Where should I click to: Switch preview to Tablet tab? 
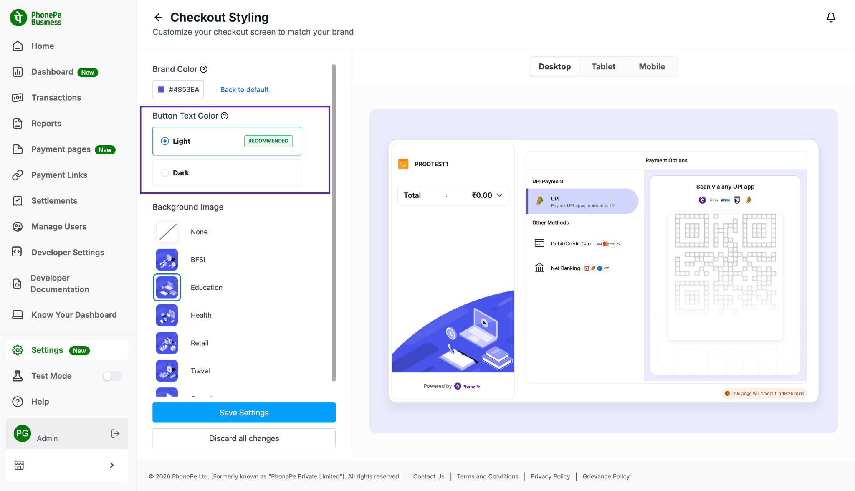(x=603, y=67)
